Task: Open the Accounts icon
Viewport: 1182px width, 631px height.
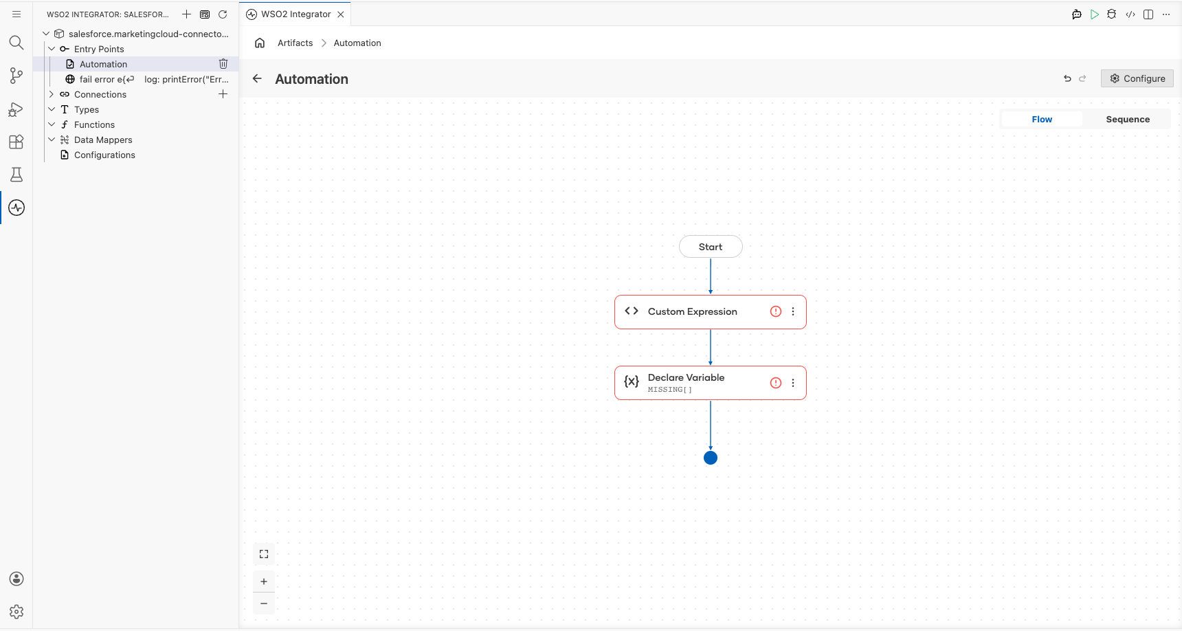Action: click(16, 579)
